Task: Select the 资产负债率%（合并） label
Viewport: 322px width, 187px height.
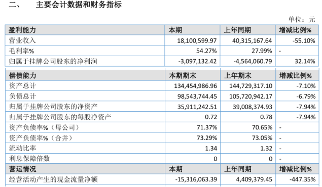Action: click(41, 138)
